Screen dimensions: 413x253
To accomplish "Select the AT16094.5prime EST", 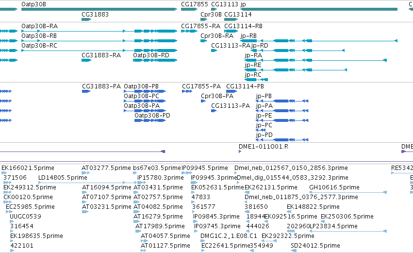I will coord(84,192).
